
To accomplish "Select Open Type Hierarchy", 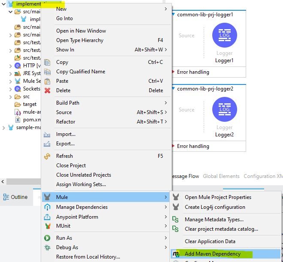I will coord(106,40).
